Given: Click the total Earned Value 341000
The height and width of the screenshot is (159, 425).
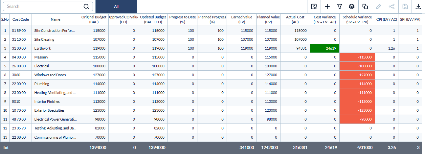Looking at the screenshot, I should point(247,148).
